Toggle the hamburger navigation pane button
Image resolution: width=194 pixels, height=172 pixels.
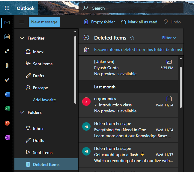[x=22, y=22]
